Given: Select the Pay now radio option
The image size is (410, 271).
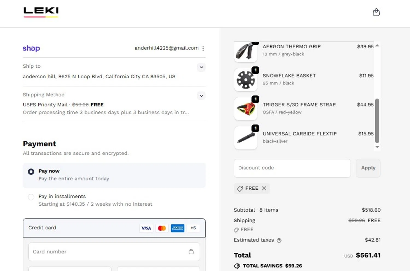Looking at the screenshot, I should coord(31,171).
